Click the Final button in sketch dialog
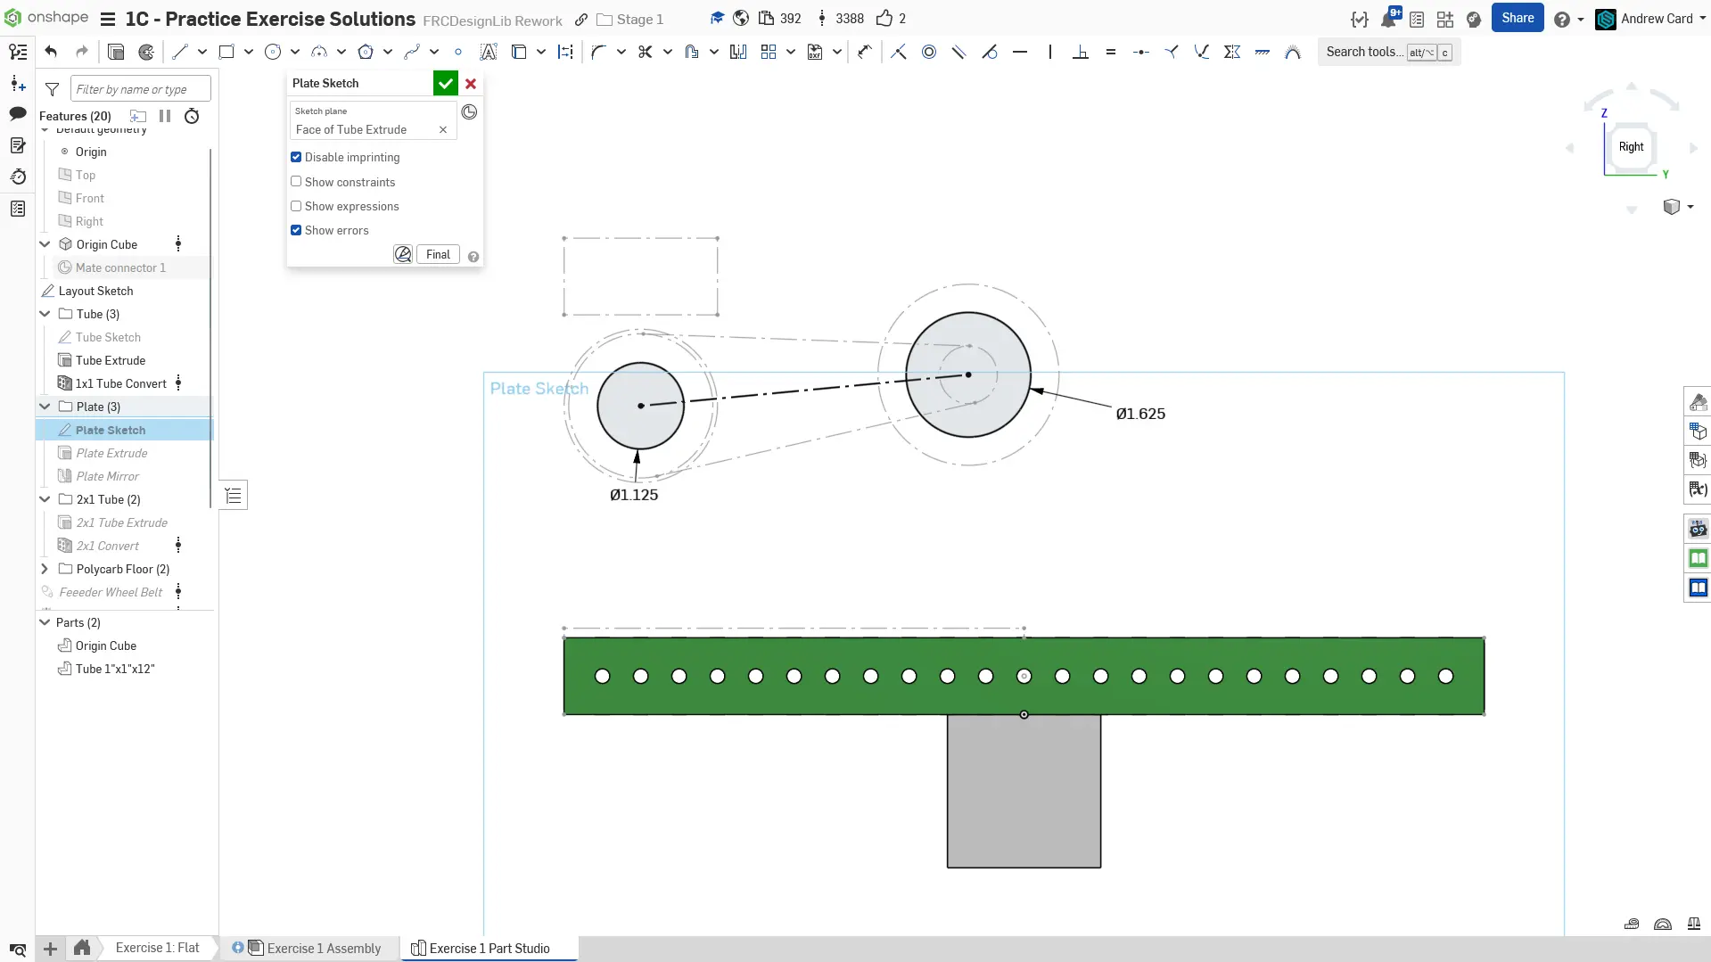Viewport: 1711px width, 962px height. [x=438, y=254]
